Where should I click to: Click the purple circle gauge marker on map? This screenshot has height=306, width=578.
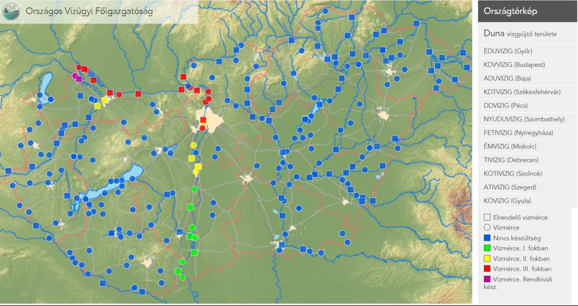(x=75, y=76)
